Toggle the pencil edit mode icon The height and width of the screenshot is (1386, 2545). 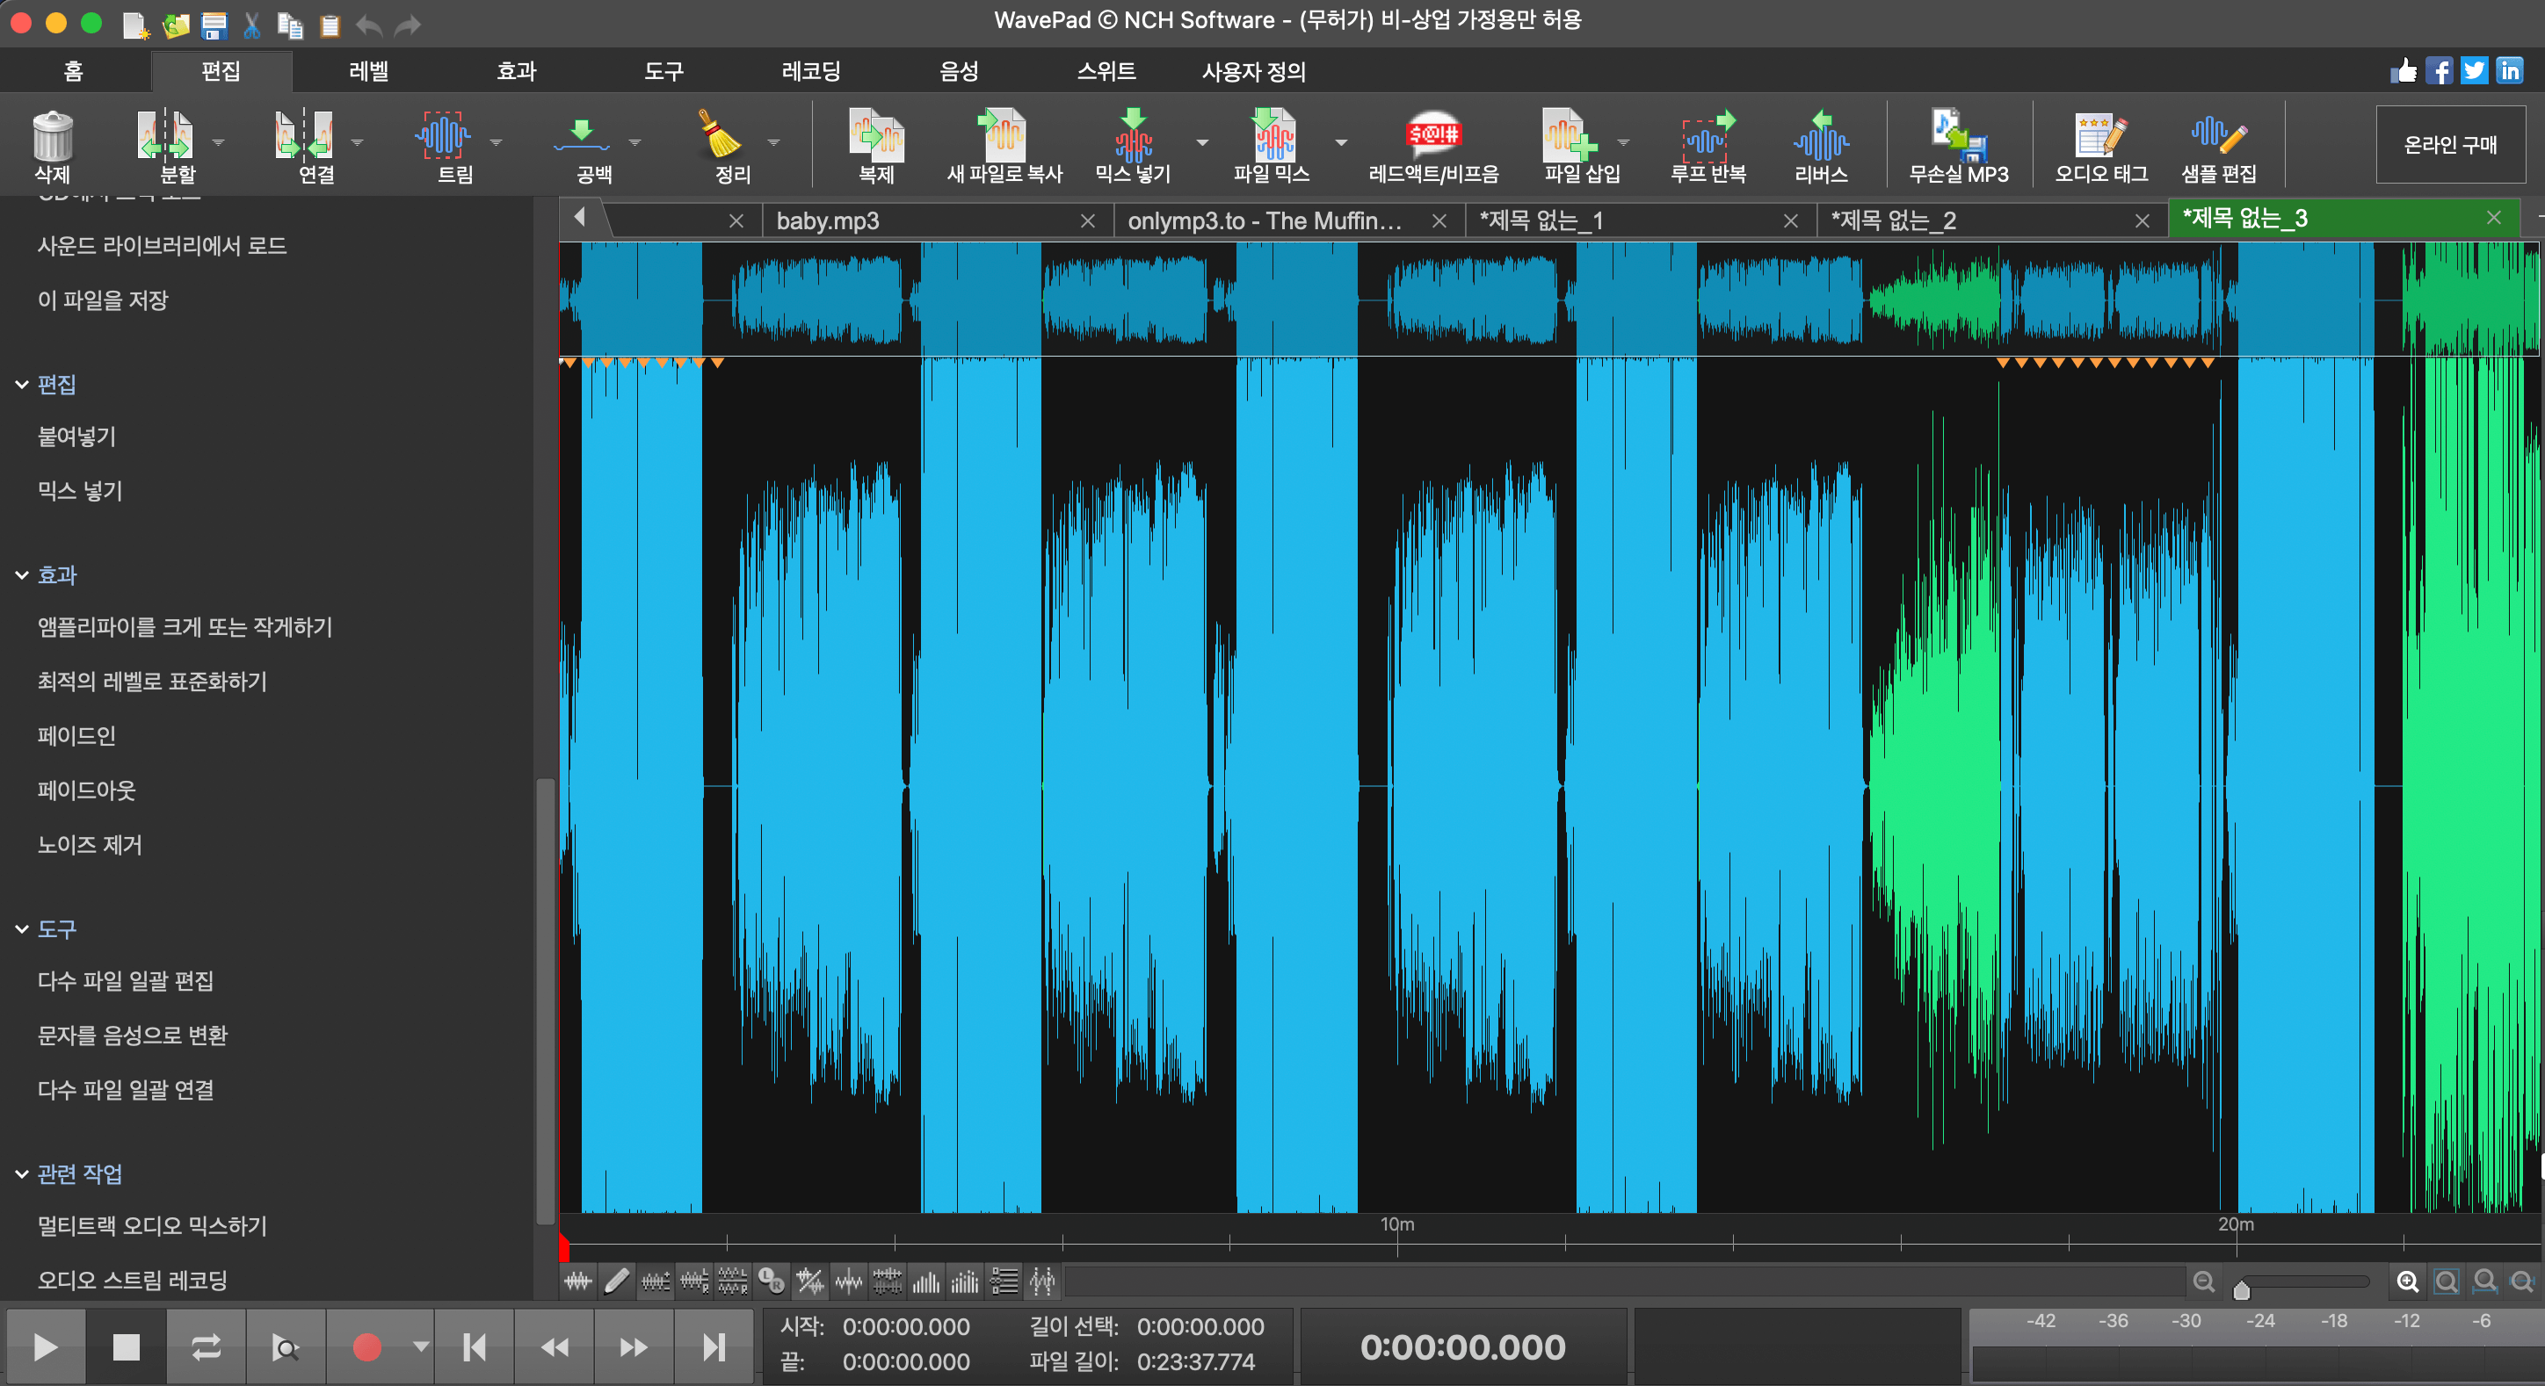click(617, 1282)
